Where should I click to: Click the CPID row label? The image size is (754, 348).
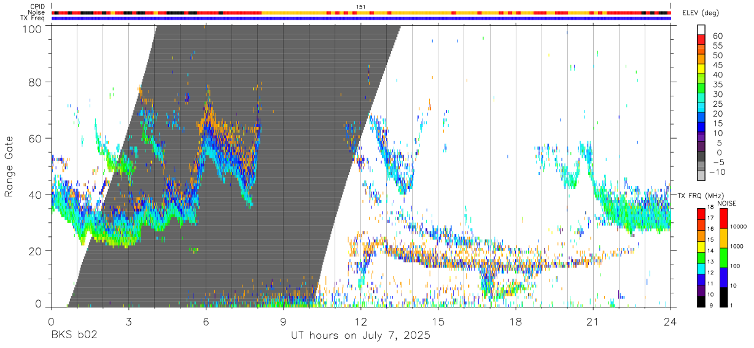click(38, 7)
